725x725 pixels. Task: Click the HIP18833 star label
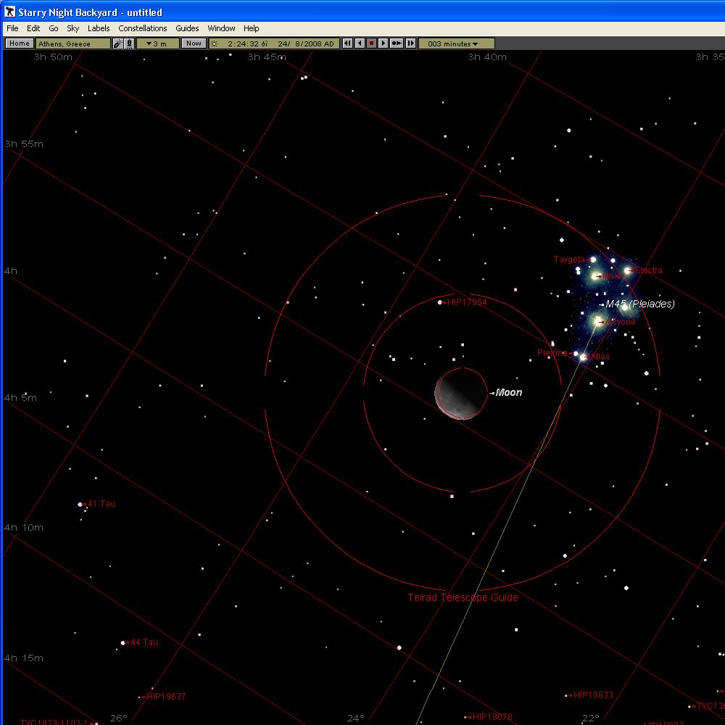click(x=593, y=695)
